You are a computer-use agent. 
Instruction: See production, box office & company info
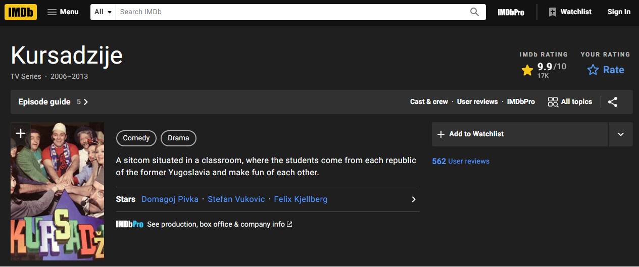219,224
